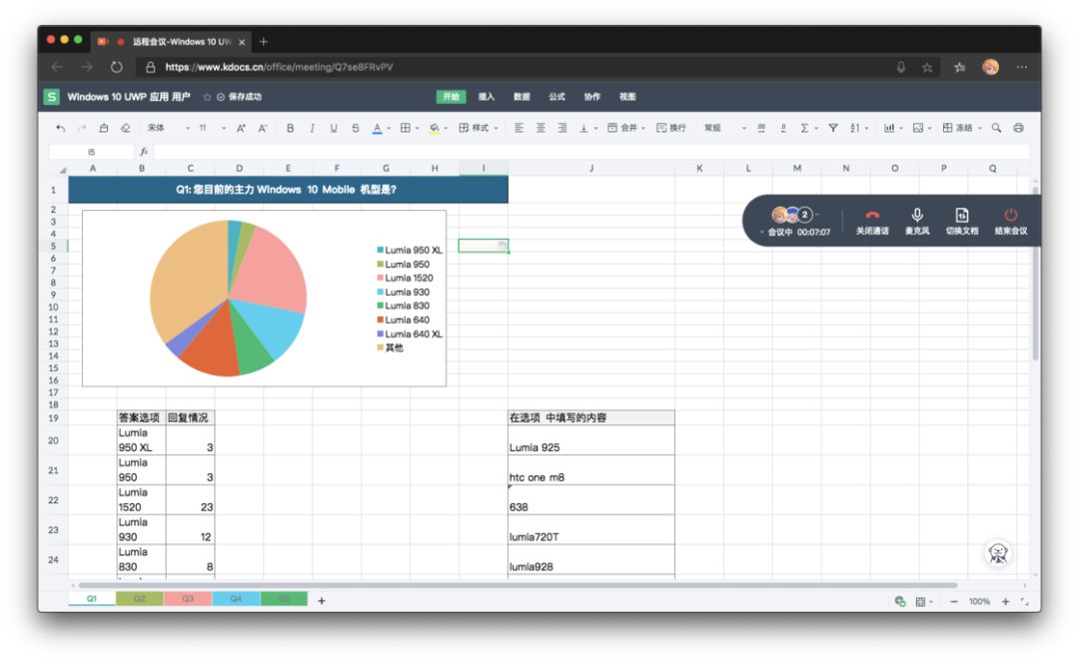Click the sort icon
This screenshot has width=1079, height=662.
click(x=854, y=128)
